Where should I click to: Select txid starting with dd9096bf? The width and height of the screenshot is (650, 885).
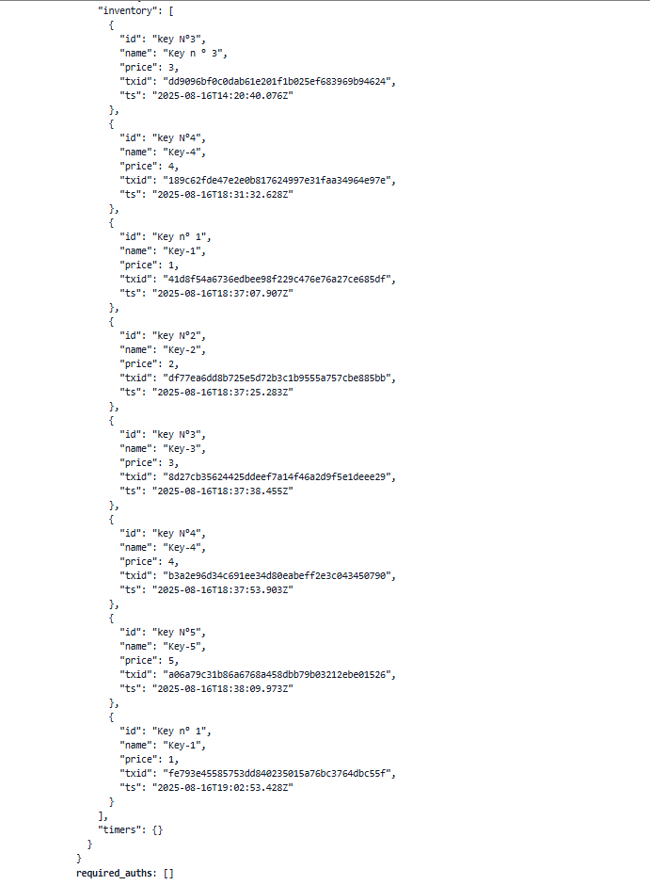coord(277,81)
